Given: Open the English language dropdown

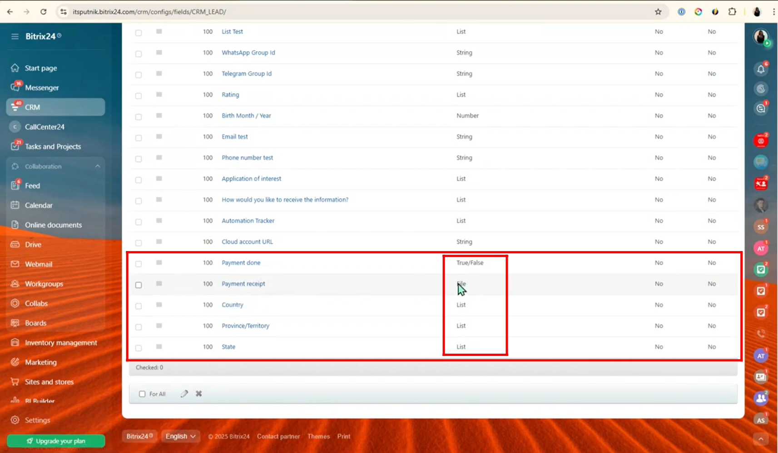Looking at the screenshot, I should [x=180, y=436].
